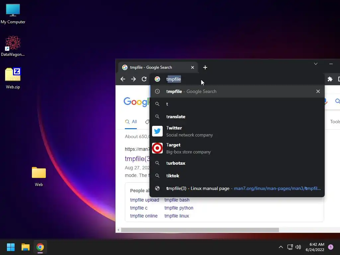Click the Twitter bird logo
This screenshot has width=340, height=255.
tap(157, 131)
